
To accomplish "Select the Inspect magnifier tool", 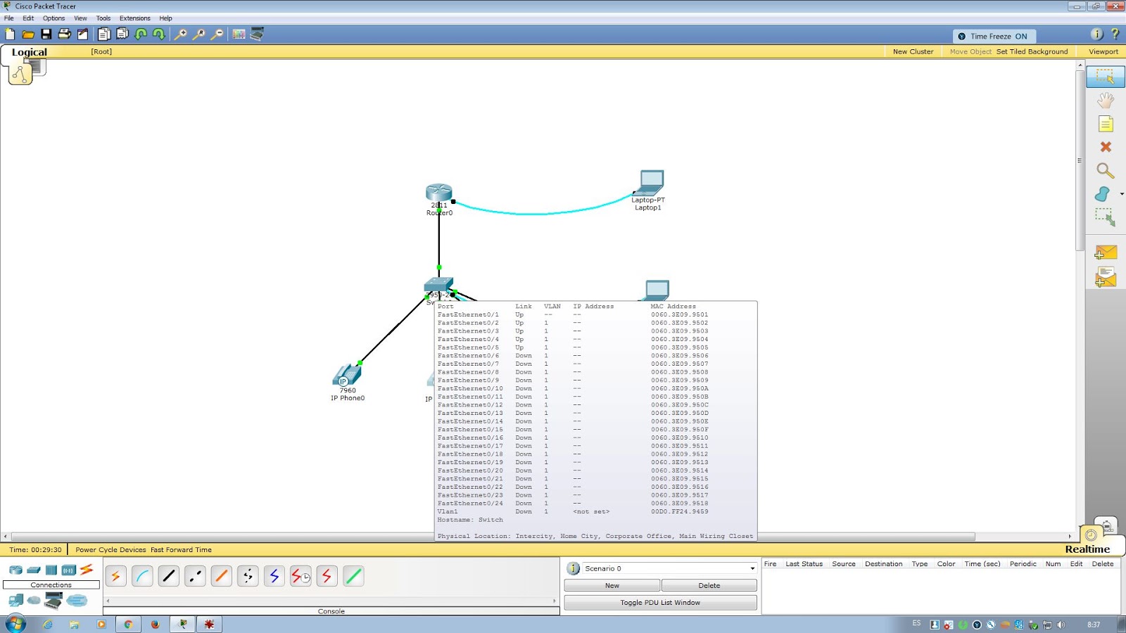I will click(1106, 171).
